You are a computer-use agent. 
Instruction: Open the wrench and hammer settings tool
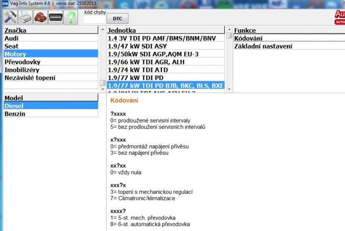point(10,17)
